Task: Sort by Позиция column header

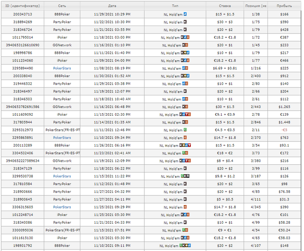Action: pyautogui.click(x=256, y=6)
